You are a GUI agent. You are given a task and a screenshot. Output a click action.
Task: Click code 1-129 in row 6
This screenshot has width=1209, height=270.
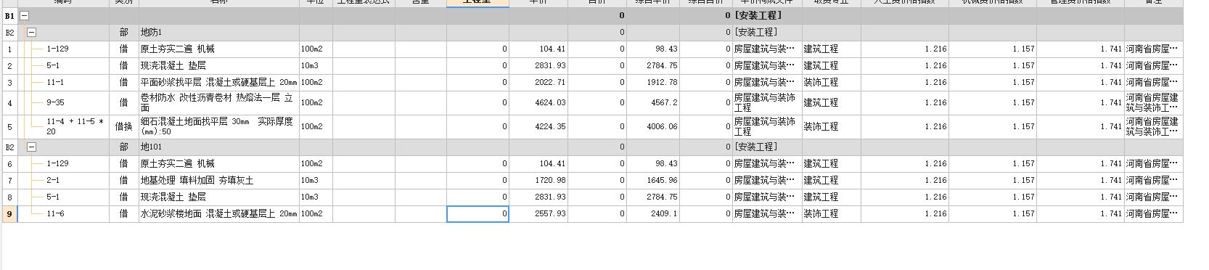pyautogui.click(x=57, y=164)
